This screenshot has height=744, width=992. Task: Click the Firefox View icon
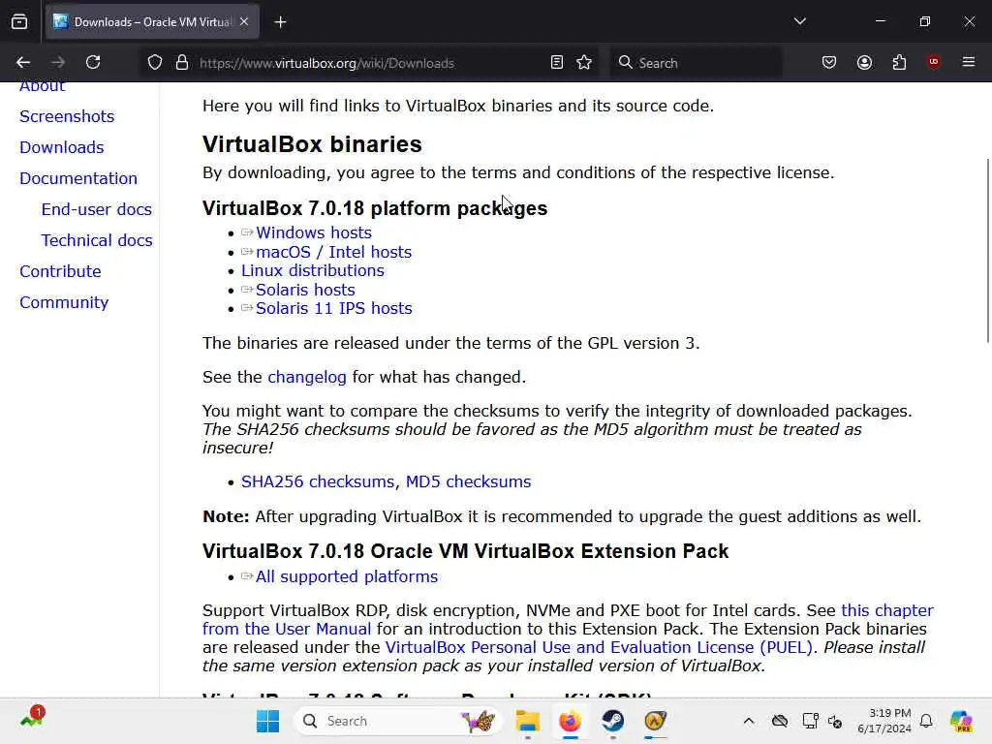tap(19, 22)
